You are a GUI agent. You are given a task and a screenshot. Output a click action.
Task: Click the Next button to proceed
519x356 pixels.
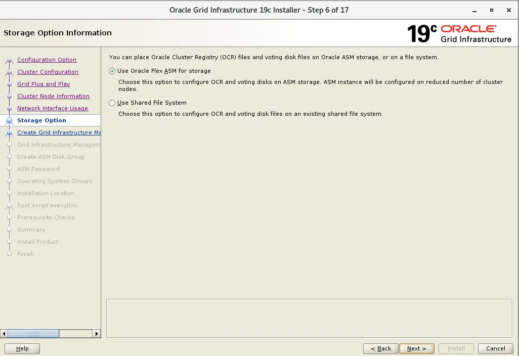tap(416, 348)
